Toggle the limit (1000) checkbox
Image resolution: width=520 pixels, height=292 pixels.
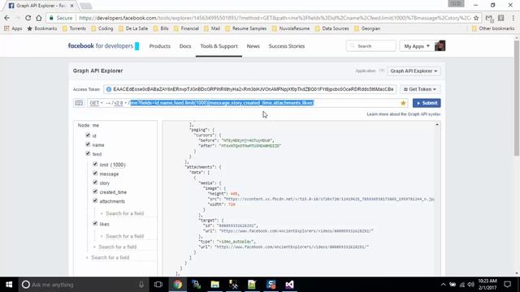coord(95,164)
